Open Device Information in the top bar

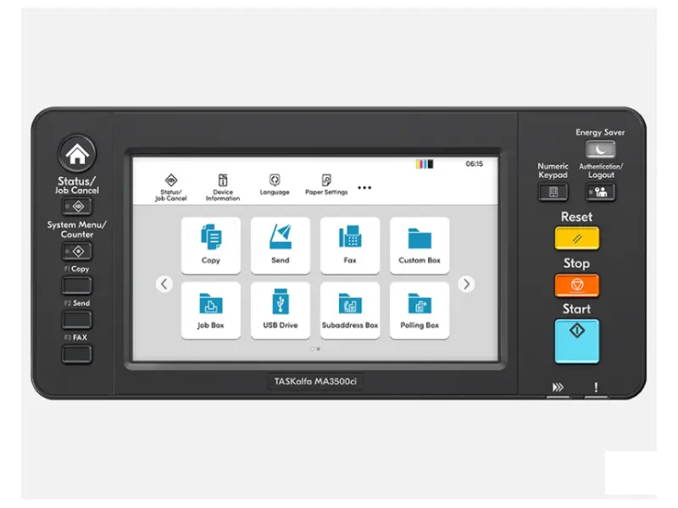pyautogui.click(x=223, y=187)
